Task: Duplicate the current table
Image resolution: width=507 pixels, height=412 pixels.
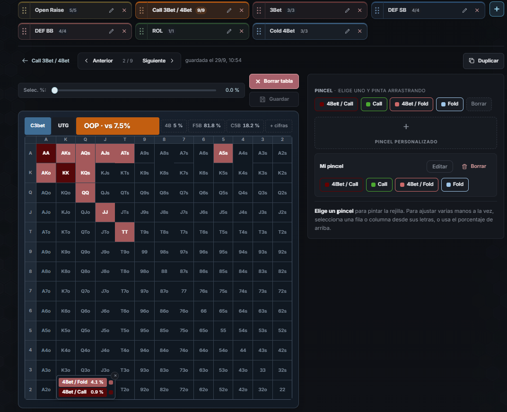Action: coord(483,61)
